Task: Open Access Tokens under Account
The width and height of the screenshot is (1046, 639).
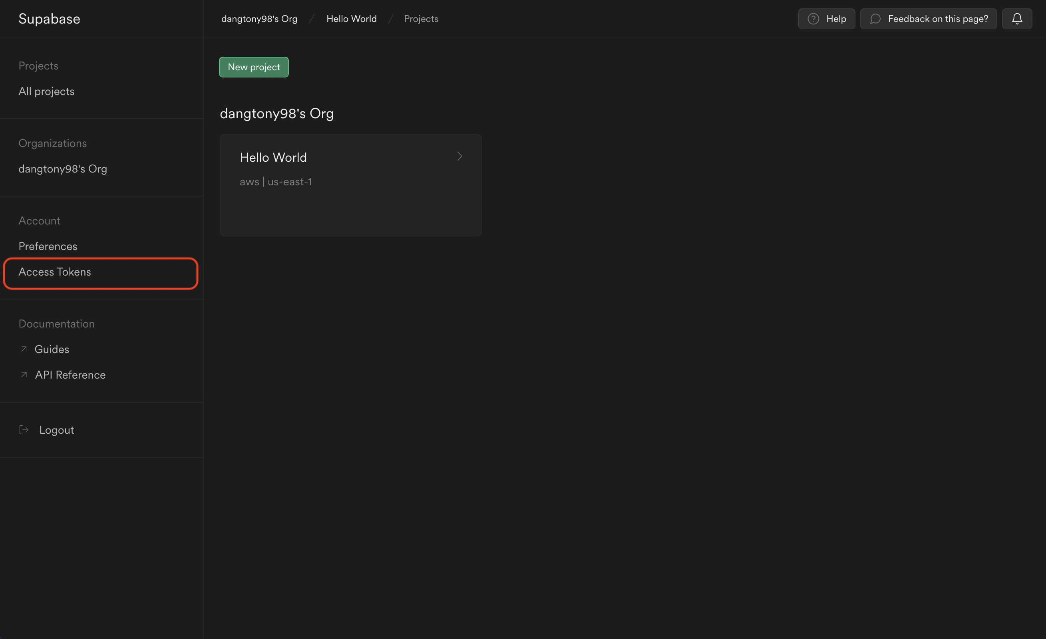Action: [54, 272]
